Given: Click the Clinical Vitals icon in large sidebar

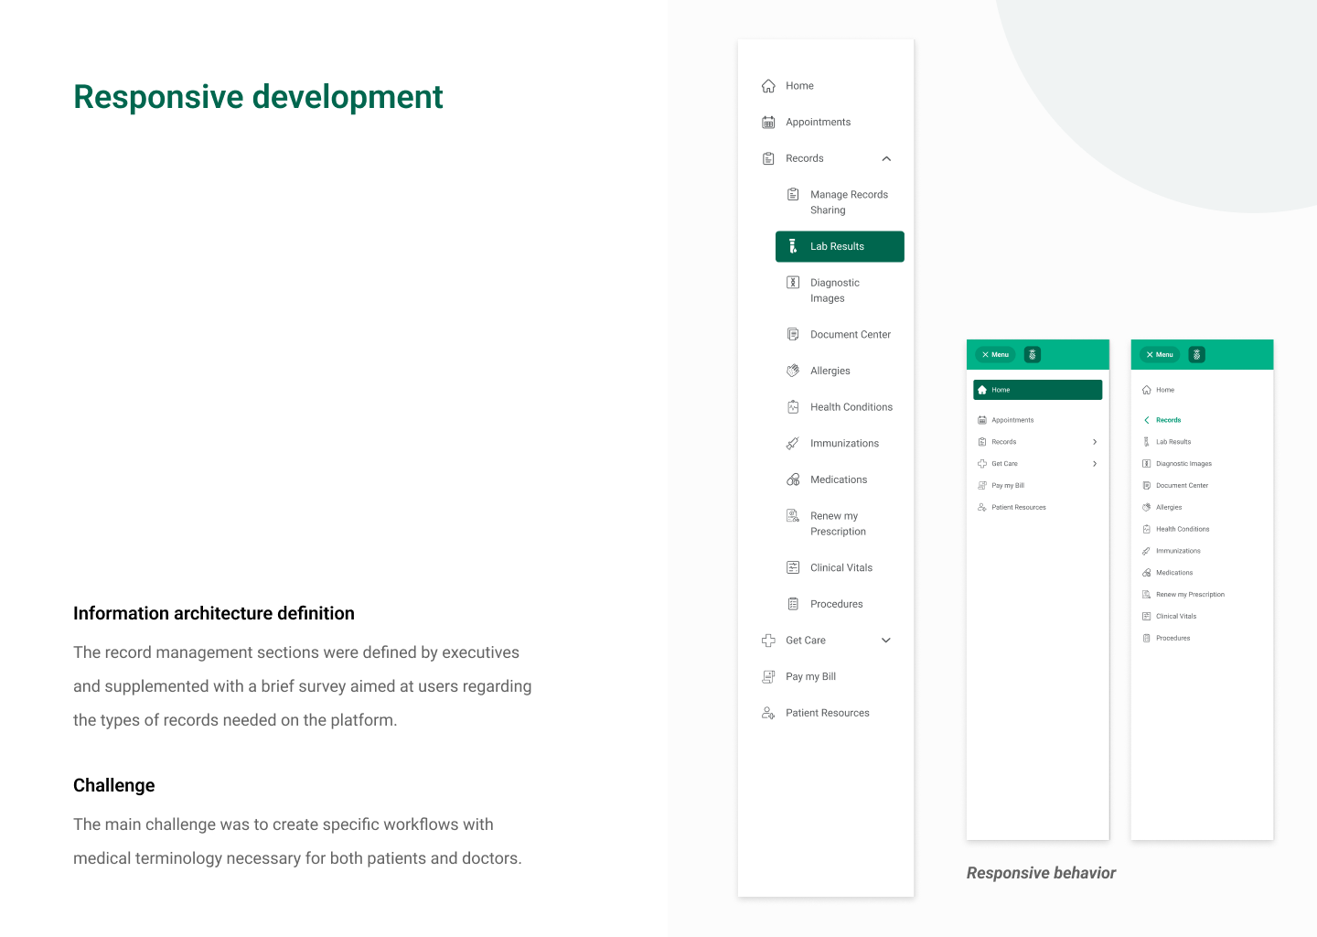Looking at the screenshot, I should click(x=793, y=567).
